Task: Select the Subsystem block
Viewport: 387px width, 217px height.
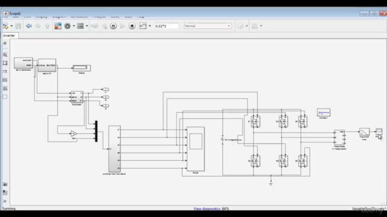Action: click(77, 97)
